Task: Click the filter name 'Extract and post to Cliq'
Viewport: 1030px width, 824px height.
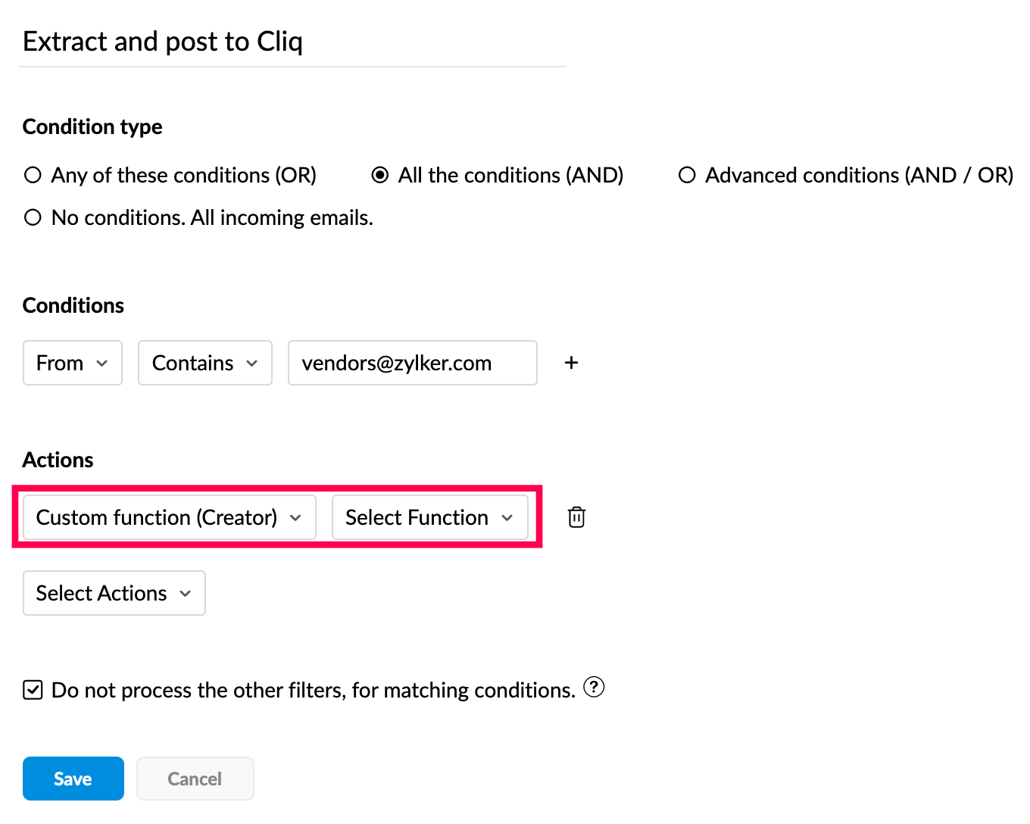Action: pos(163,42)
